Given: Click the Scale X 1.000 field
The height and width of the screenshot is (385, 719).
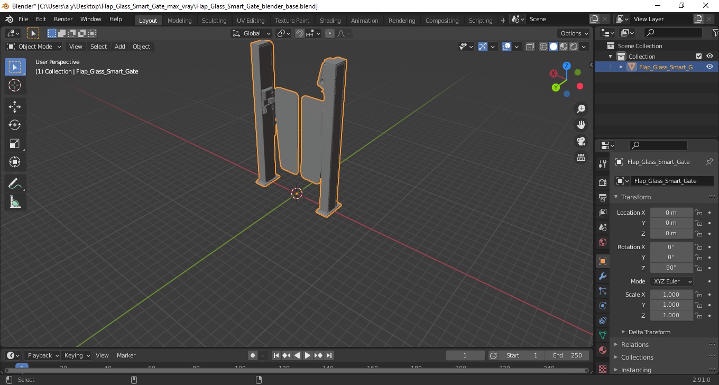Looking at the screenshot, I should point(671,295).
